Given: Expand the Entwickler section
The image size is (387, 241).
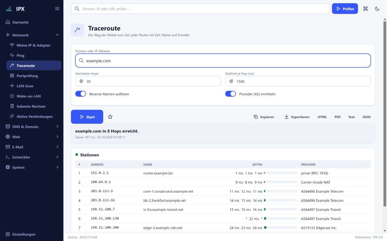Looking at the screenshot, I should click(x=32, y=157).
